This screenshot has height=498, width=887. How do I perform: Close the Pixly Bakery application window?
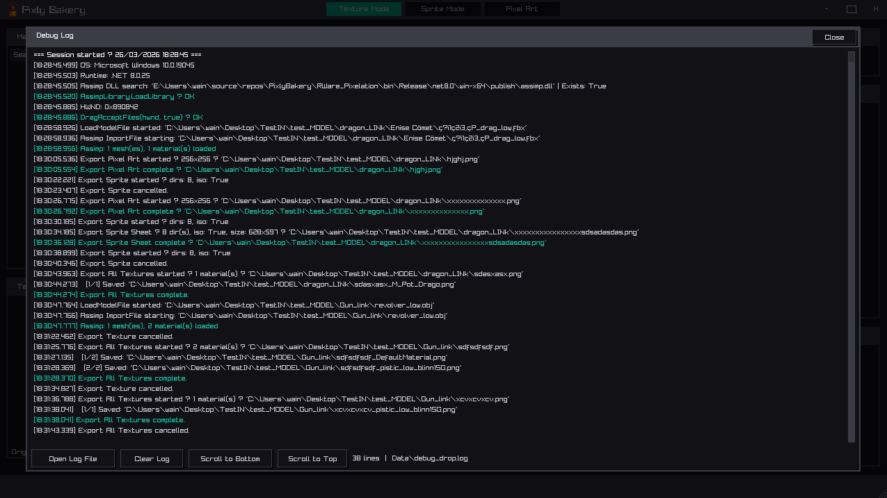coord(875,9)
